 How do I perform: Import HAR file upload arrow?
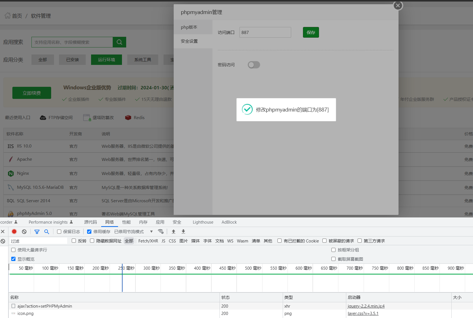(x=173, y=231)
